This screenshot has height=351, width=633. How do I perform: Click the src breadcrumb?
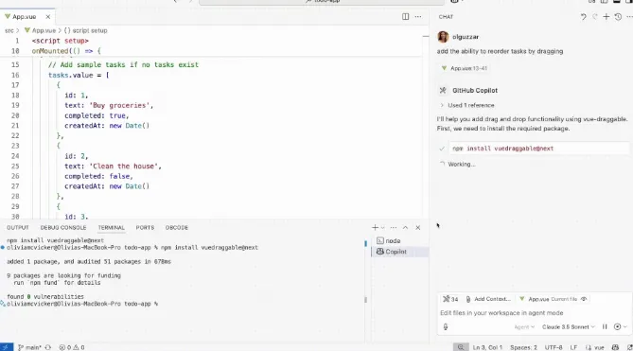[x=9, y=30]
